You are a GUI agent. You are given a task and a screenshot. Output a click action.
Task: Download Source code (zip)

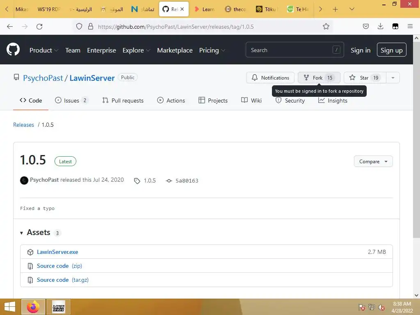(x=59, y=266)
